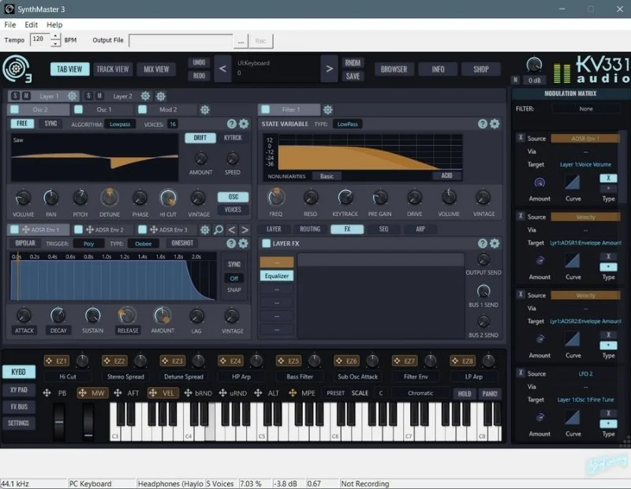The image size is (631, 489).
Task: Open the Nonlinearities Basic dropdown
Action: pyautogui.click(x=327, y=177)
